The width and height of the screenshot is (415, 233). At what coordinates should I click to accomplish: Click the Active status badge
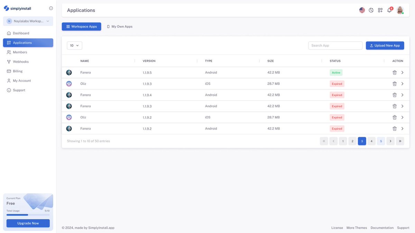(336, 72)
